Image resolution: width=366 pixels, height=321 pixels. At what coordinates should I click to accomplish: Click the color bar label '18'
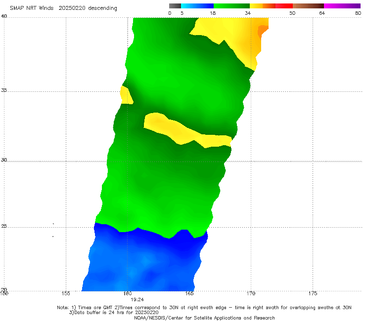(x=213, y=13)
